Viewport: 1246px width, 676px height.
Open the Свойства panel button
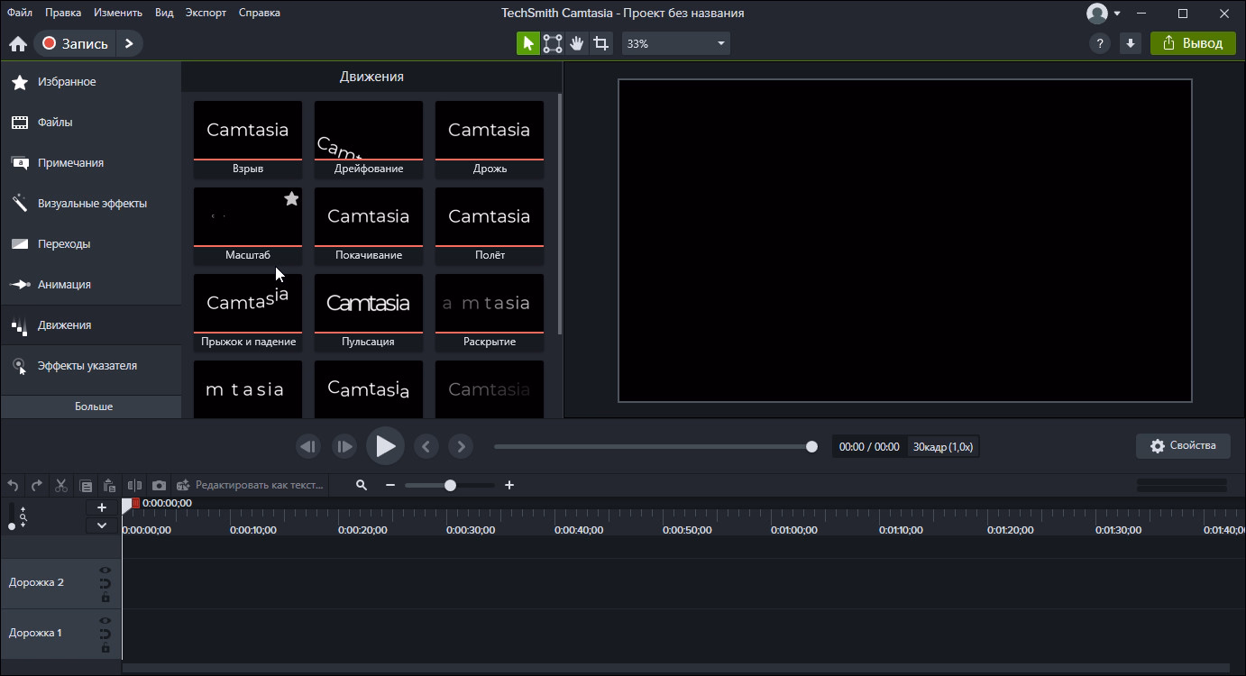click(x=1184, y=445)
